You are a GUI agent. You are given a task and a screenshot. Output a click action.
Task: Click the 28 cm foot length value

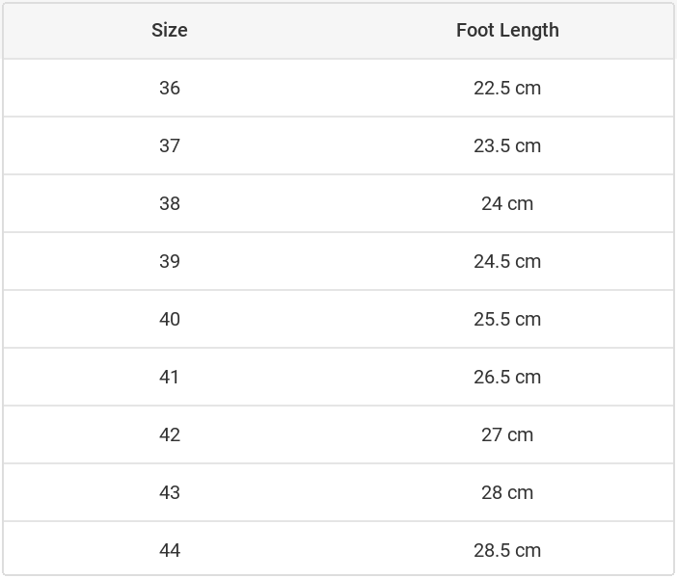click(507, 492)
